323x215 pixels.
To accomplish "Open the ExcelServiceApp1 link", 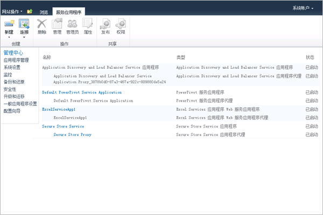I will point(59,109).
